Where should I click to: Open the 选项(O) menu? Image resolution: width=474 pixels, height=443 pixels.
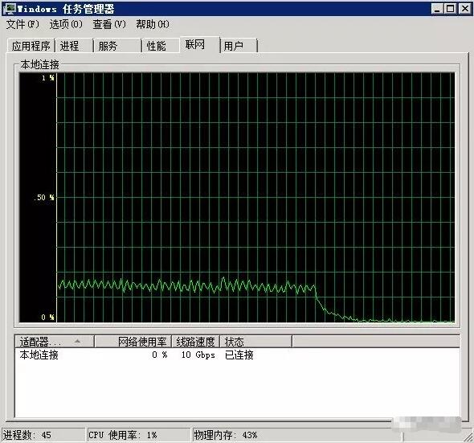point(66,24)
